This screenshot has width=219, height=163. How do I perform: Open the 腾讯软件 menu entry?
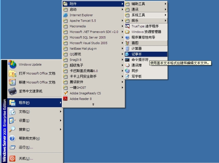point(93,82)
